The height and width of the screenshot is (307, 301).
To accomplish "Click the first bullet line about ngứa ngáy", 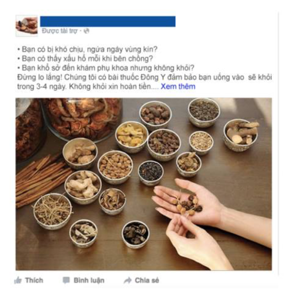I will pos(87,49).
